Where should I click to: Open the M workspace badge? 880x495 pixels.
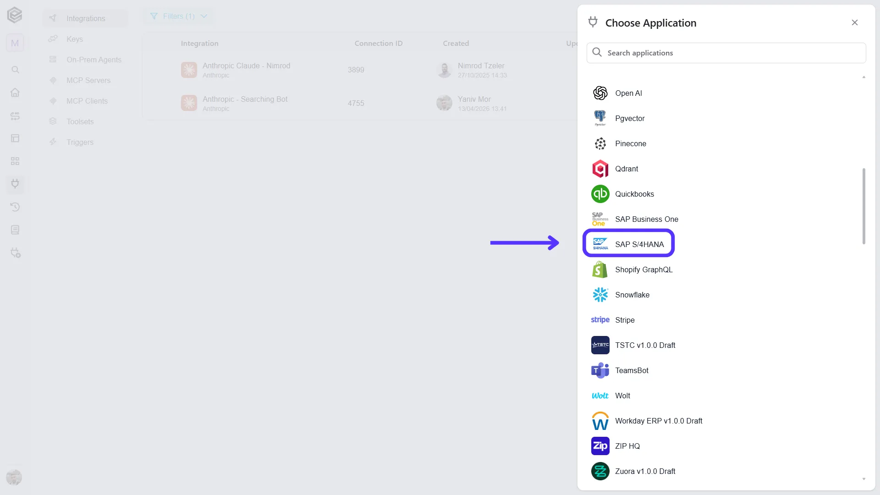(15, 43)
